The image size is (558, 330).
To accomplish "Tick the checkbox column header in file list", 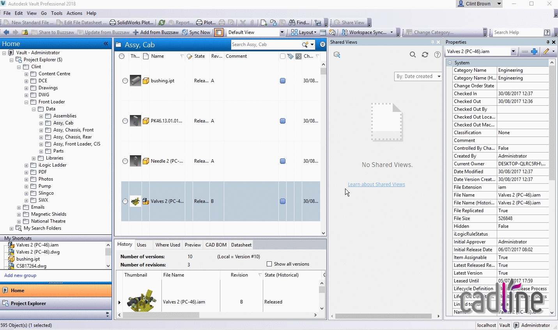I will click(282, 56).
